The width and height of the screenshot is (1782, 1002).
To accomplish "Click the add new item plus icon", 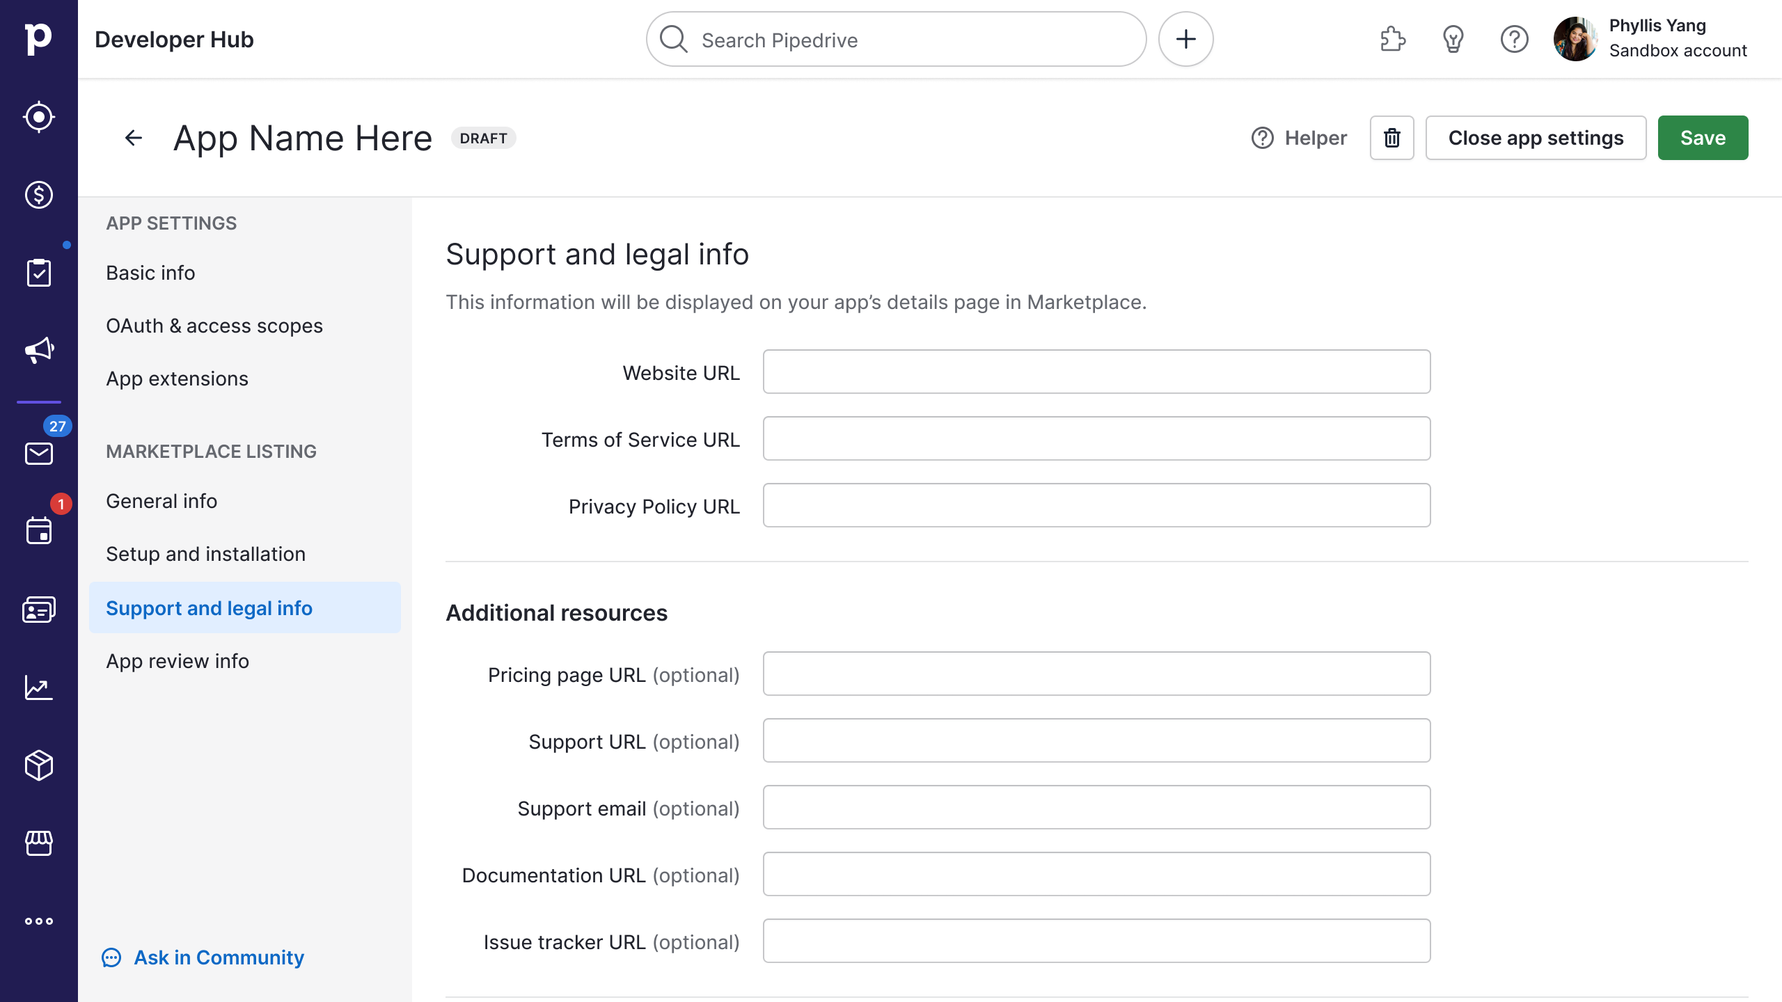I will click(1183, 39).
